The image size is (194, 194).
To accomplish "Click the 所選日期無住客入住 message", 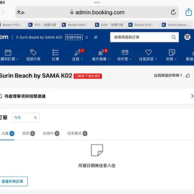I will pyautogui.click(x=97, y=165).
